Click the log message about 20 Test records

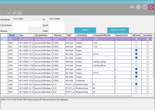coord(35,100)
